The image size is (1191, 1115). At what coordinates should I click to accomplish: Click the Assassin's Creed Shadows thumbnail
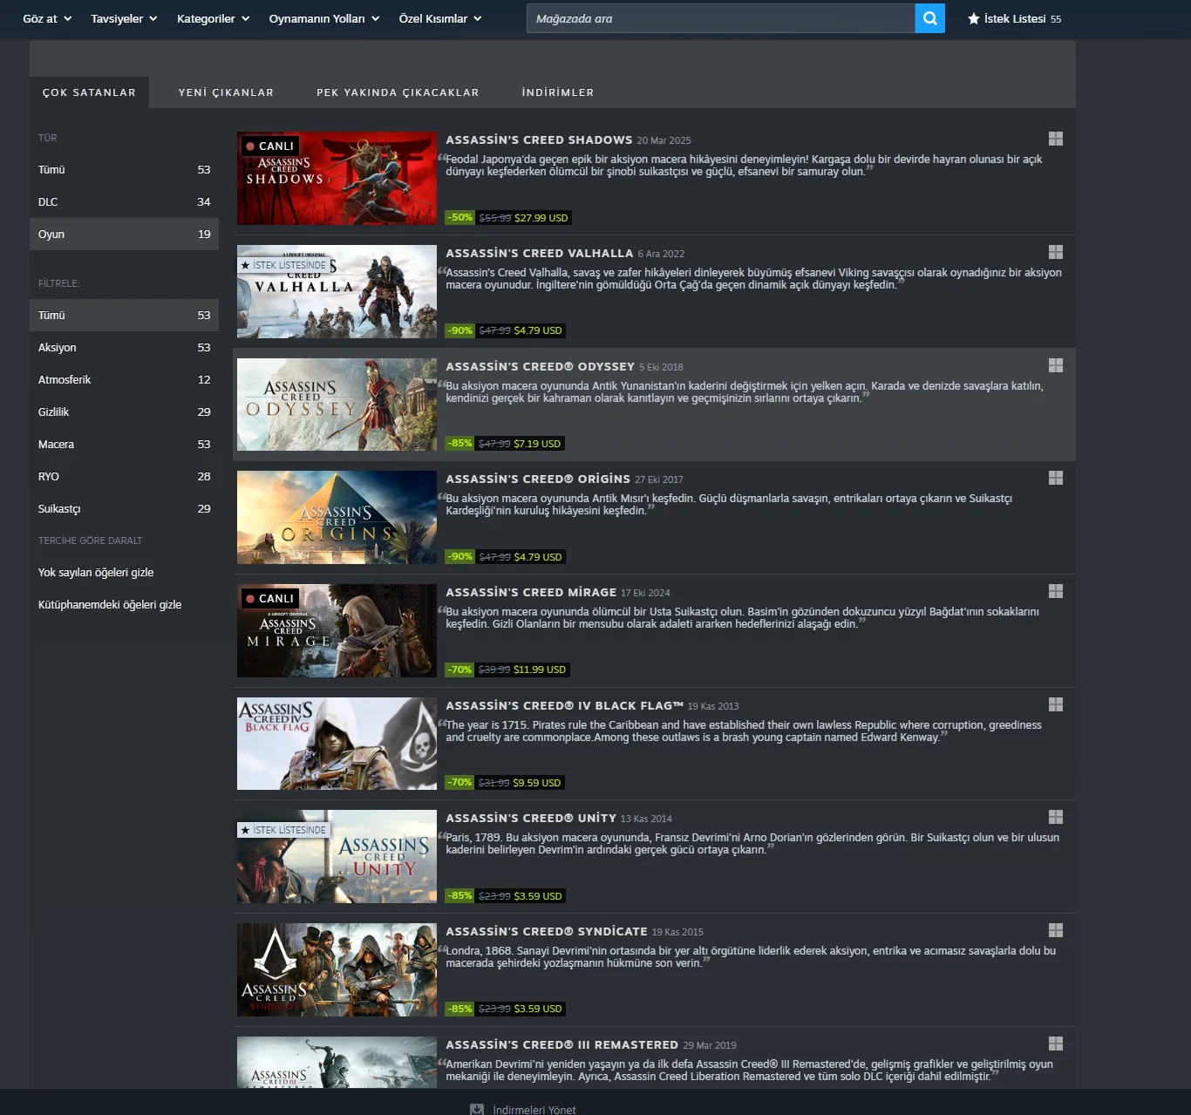click(x=337, y=178)
